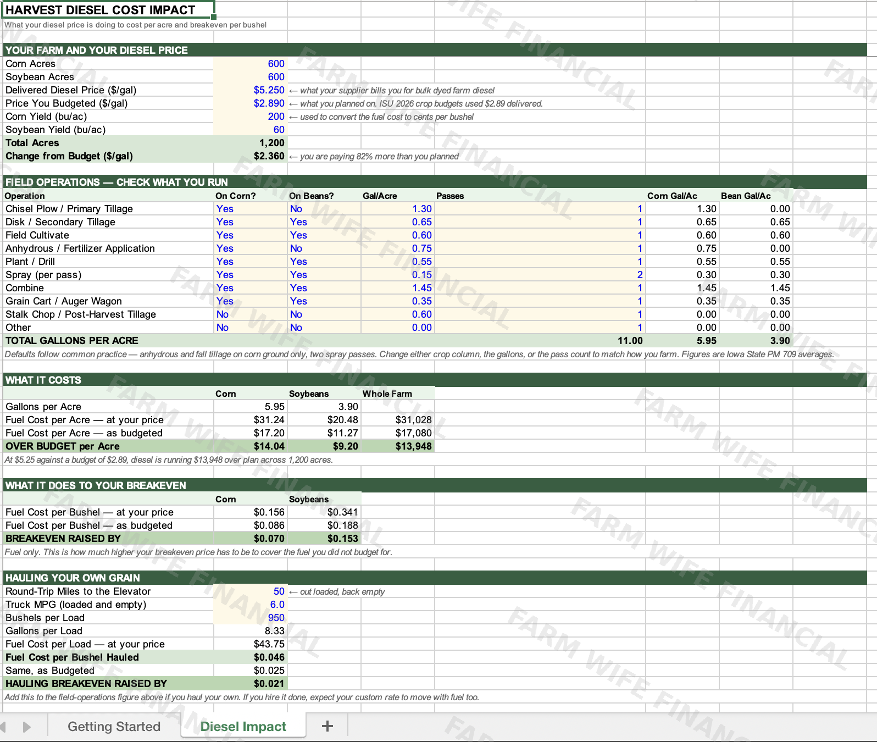Click the Corn Yield value 200
This screenshot has height=742, width=877.
click(251, 117)
